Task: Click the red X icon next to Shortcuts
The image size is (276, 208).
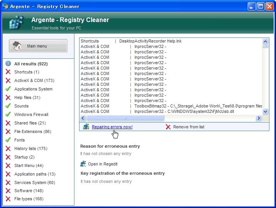Action: (x=8, y=72)
